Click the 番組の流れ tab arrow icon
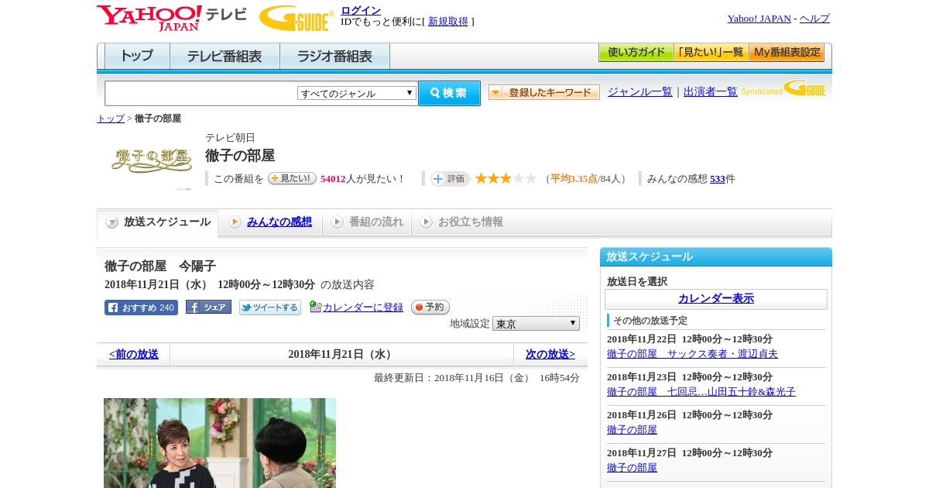This screenshot has width=929, height=488. [337, 222]
